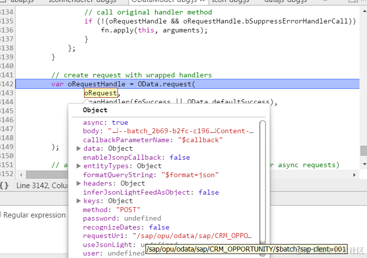Click 'async: true' property row

pyautogui.click(x=105, y=122)
